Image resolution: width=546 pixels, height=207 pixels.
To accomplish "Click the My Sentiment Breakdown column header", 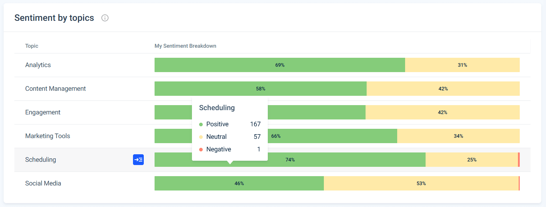I will (x=185, y=46).
